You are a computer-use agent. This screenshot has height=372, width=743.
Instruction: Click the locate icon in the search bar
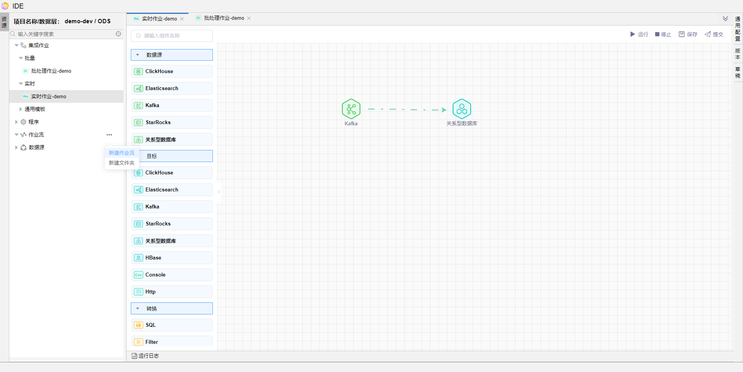118,34
